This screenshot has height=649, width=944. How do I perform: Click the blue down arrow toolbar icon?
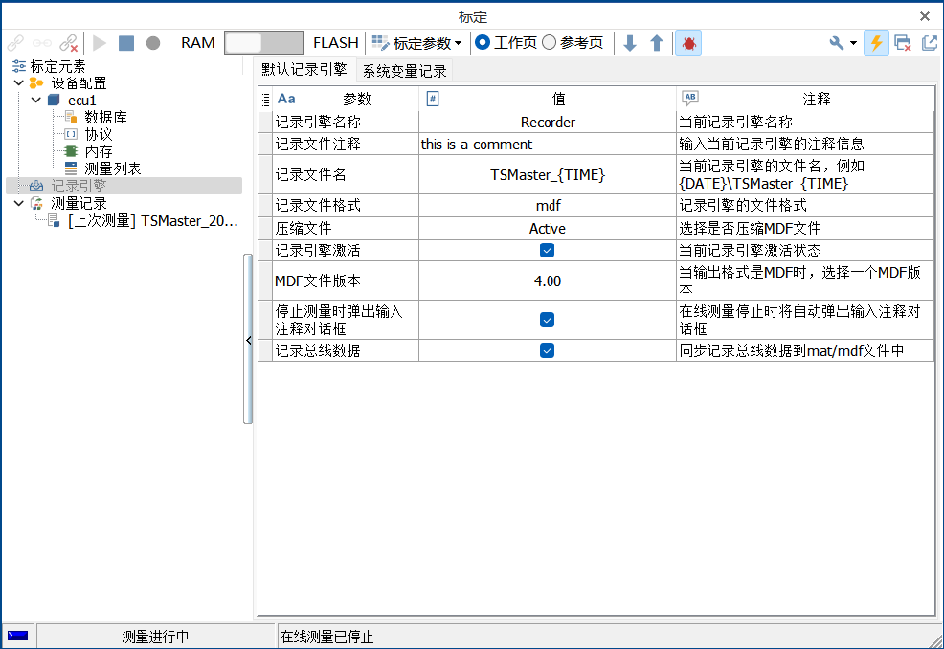point(628,42)
